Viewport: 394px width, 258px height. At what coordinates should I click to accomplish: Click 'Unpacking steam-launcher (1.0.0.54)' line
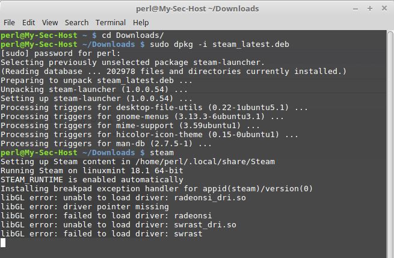(x=94, y=90)
